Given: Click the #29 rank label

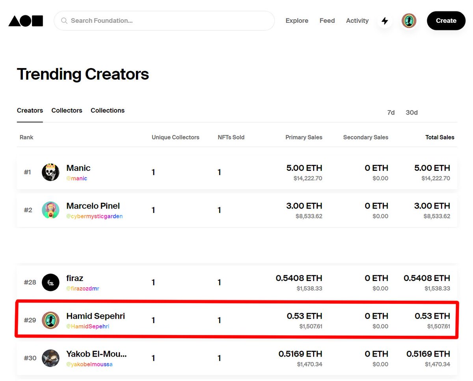Looking at the screenshot, I should click(x=30, y=320).
